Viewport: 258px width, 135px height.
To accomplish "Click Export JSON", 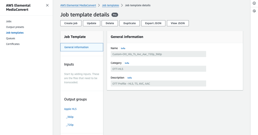I will (153, 23).
